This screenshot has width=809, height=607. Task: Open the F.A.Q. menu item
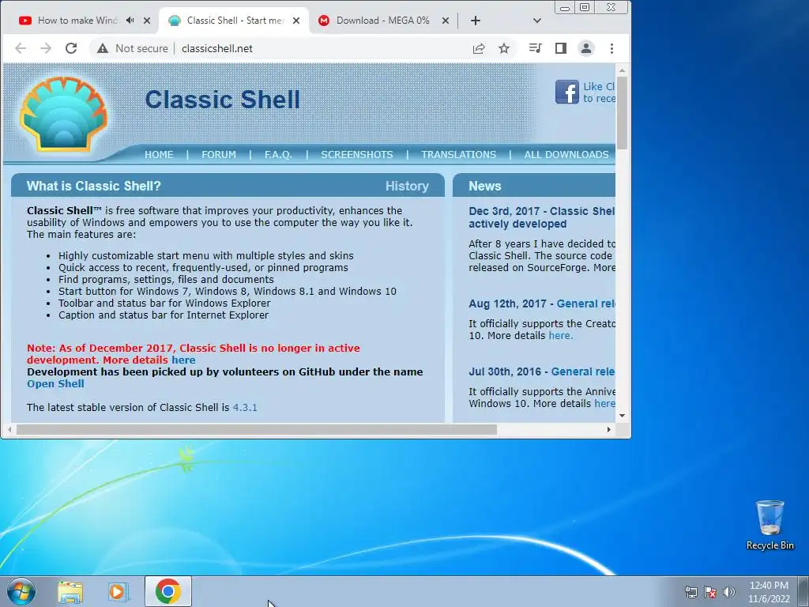pos(278,154)
